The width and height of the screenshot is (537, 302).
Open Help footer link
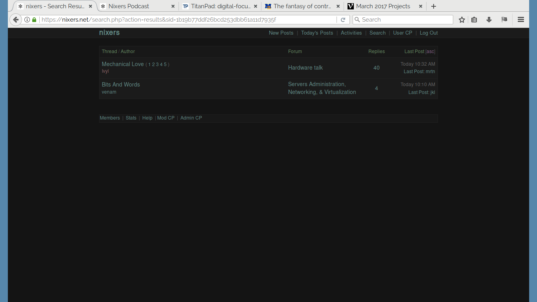[147, 118]
